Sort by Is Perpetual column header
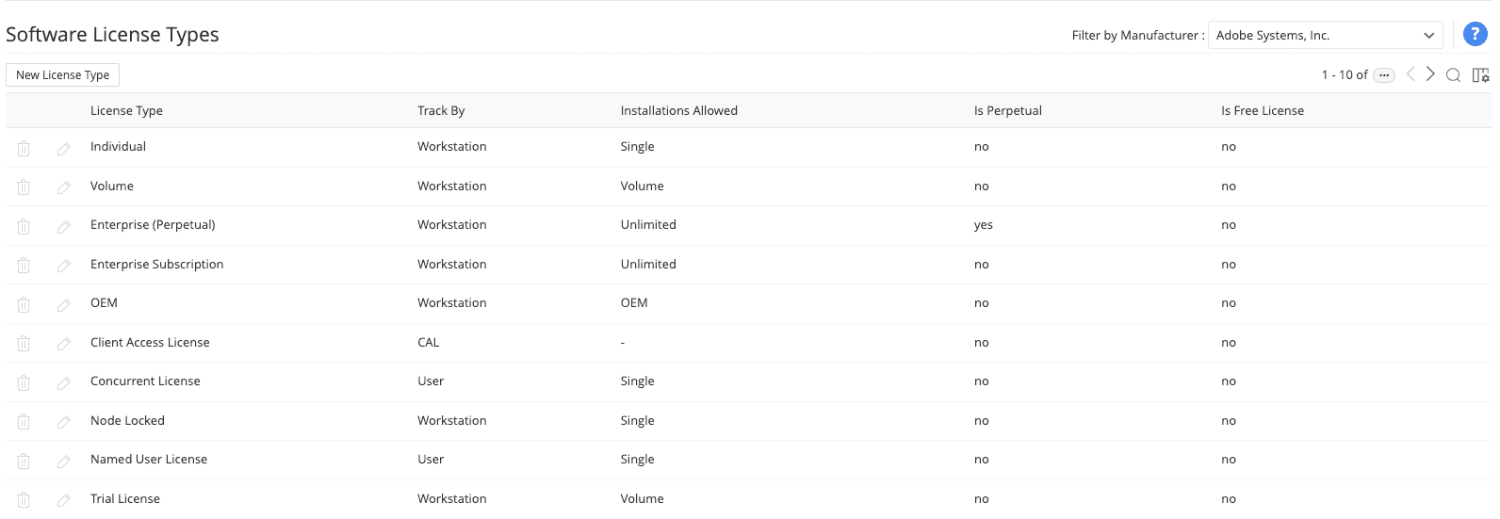1500x519 pixels. [x=1007, y=111]
